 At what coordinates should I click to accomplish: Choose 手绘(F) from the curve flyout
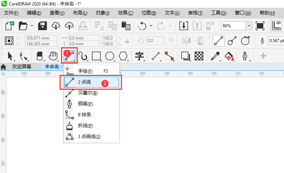[92, 71]
